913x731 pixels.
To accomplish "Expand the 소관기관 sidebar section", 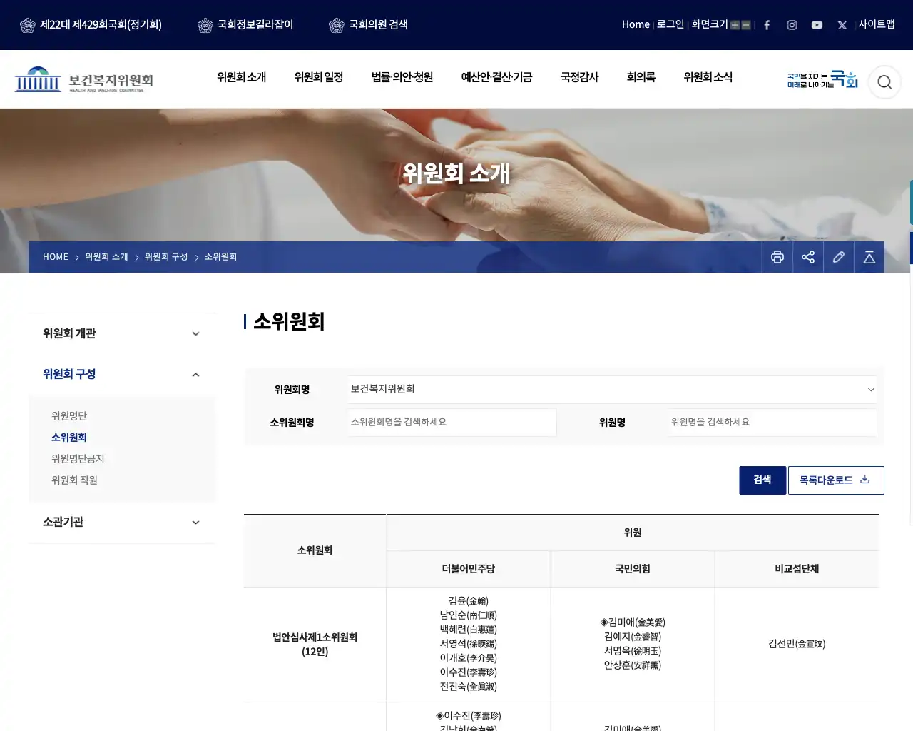I will 122,522.
